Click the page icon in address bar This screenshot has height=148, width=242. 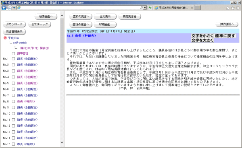click(19, 8)
